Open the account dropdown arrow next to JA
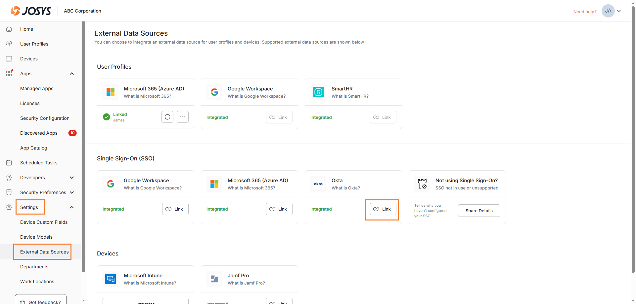636x304 pixels. (x=619, y=11)
